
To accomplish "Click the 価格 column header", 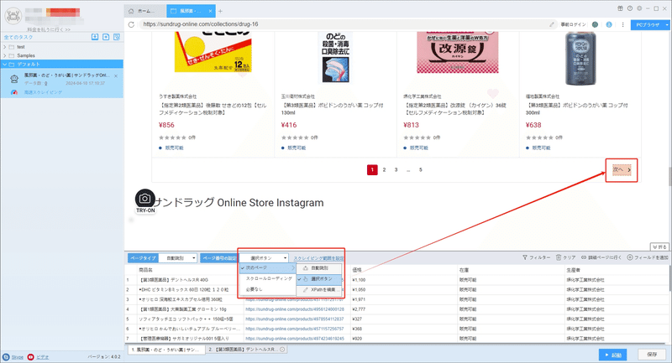I will coord(356,270).
